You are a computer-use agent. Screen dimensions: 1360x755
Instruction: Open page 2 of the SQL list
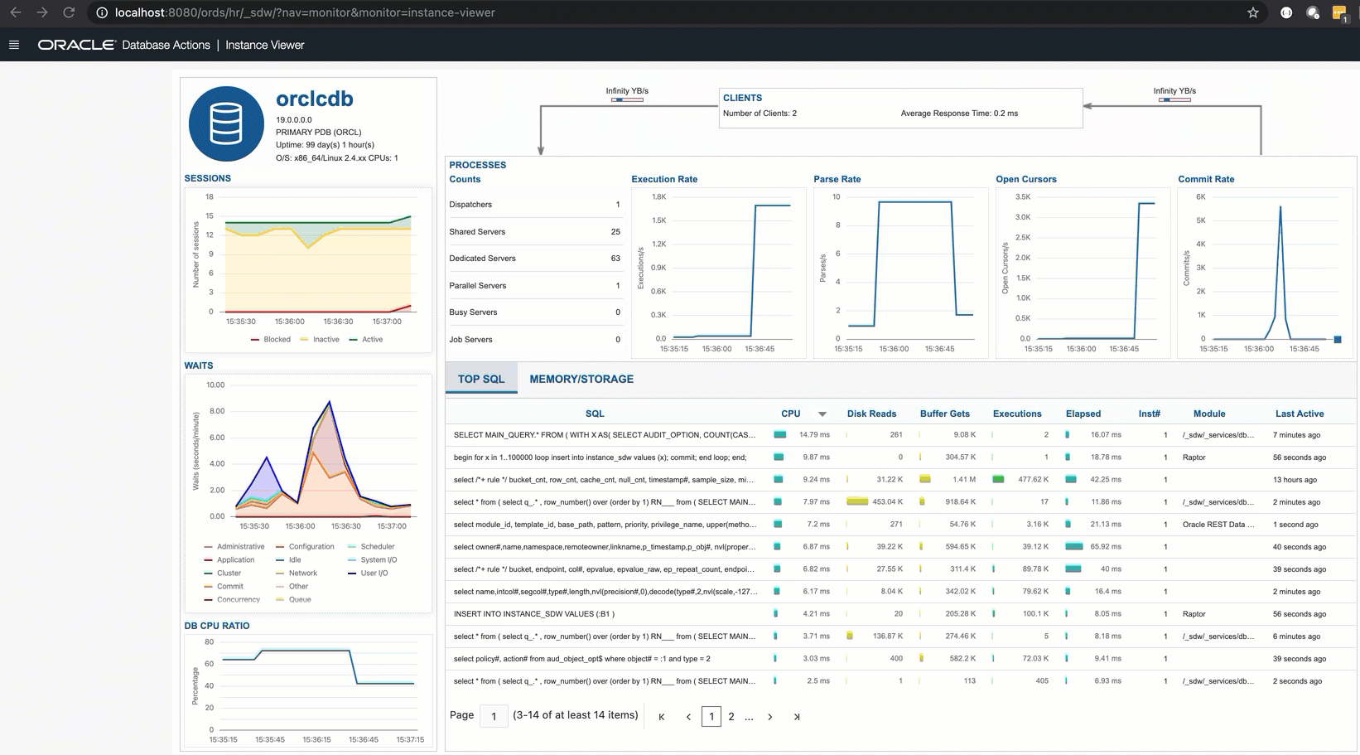coord(731,717)
